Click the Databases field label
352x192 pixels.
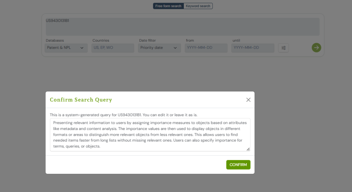pos(55,40)
